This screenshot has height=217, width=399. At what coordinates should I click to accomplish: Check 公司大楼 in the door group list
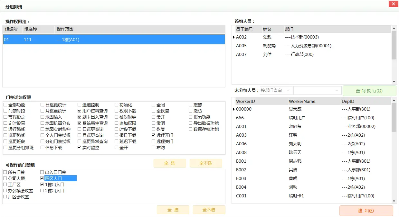click(5, 178)
